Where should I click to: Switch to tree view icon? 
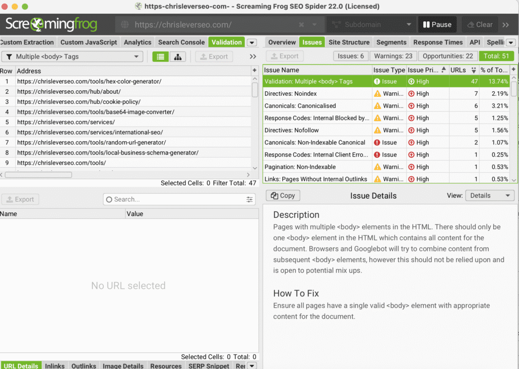(x=177, y=57)
